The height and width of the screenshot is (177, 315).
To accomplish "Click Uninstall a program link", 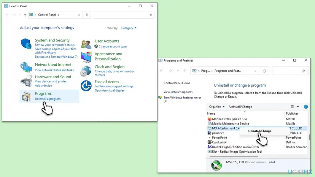I will pos(48,99).
